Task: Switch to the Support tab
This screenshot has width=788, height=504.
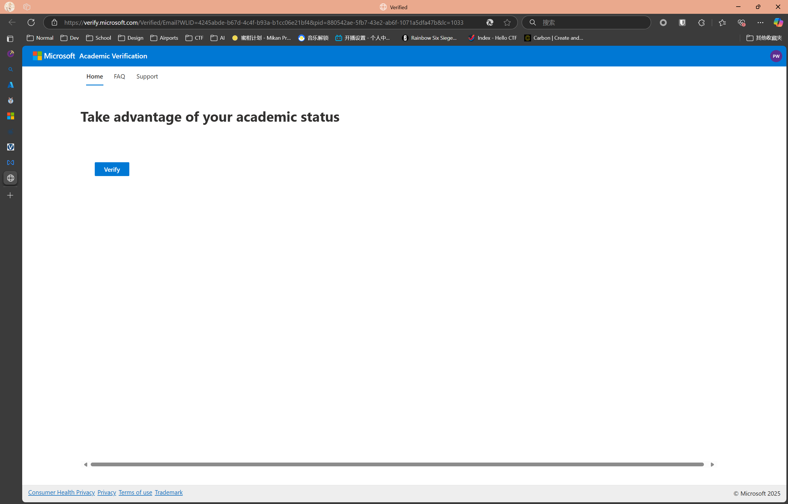Action: pyautogui.click(x=147, y=76)
